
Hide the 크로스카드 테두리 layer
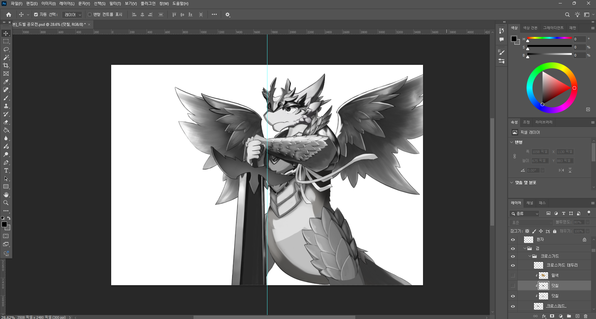click(x=513, y=265)
